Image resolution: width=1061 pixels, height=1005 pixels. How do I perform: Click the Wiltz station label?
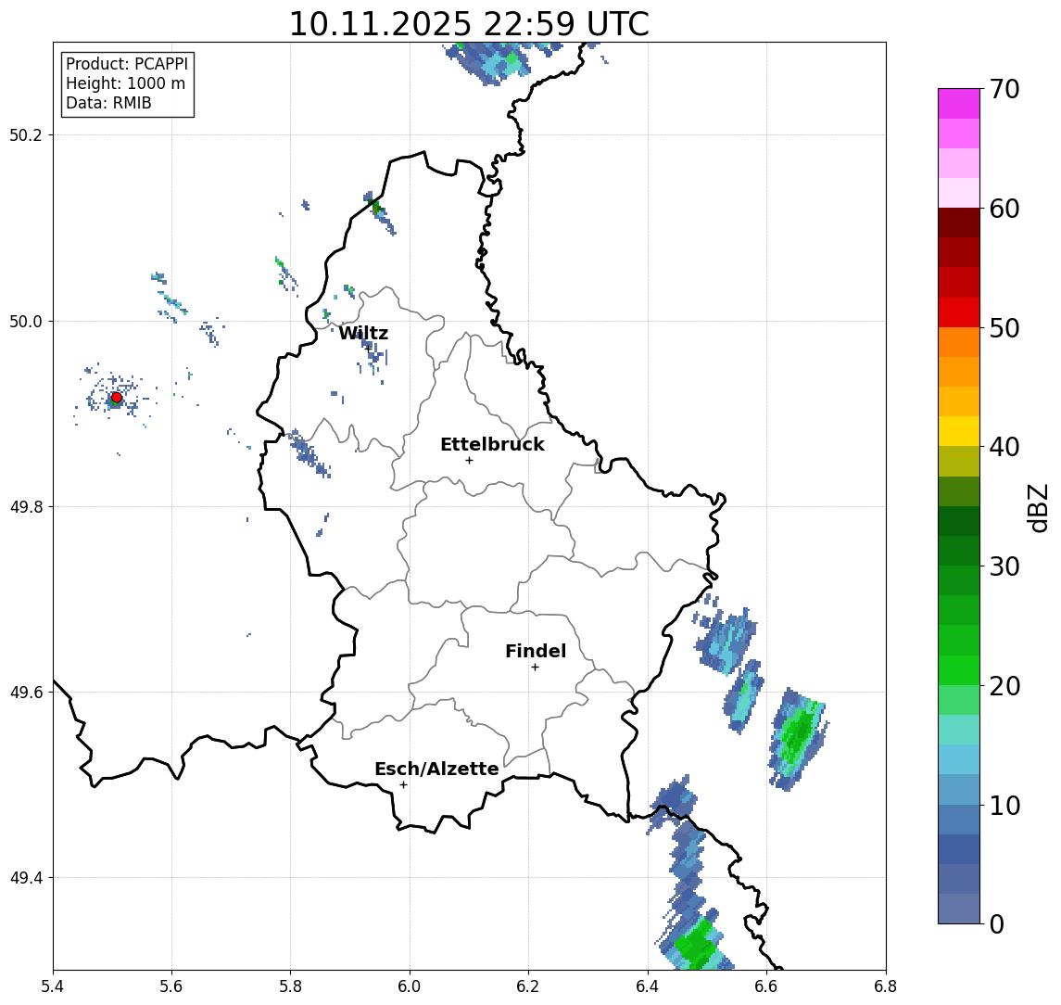363,333
